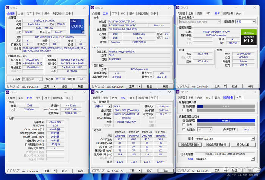
Task: Switch to 主板 tab in processor window
Action: 20,14
